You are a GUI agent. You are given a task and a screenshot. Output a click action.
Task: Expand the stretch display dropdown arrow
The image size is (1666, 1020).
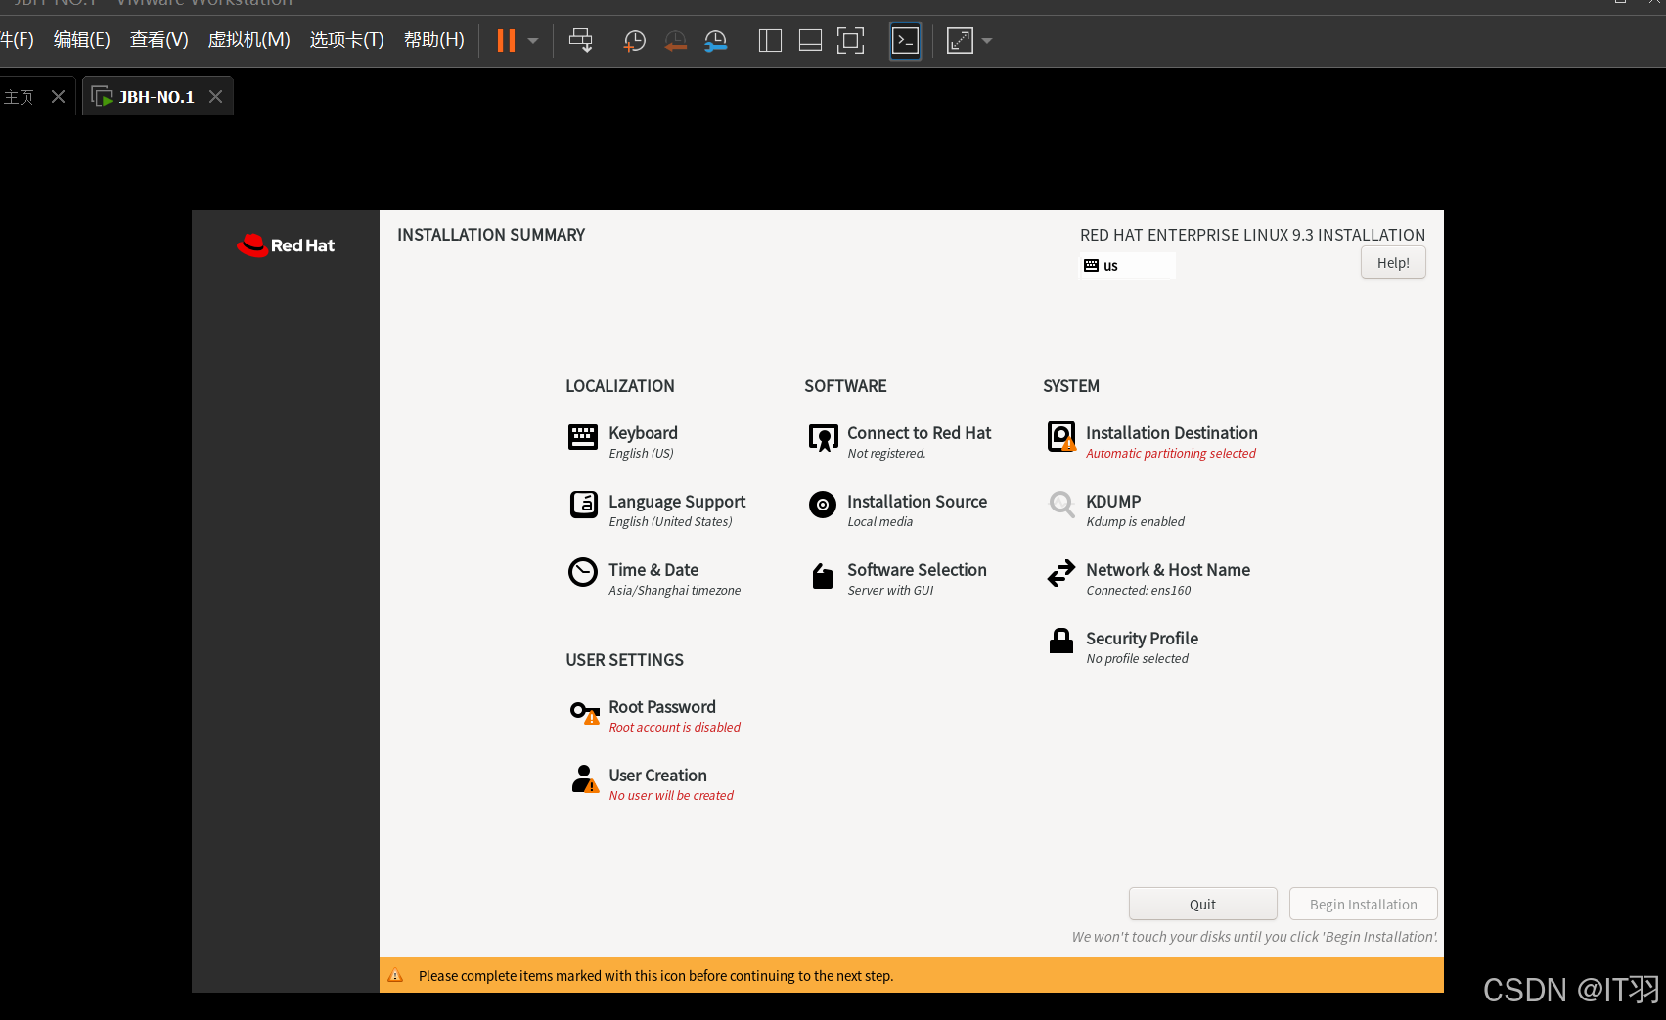pos(987,41)
